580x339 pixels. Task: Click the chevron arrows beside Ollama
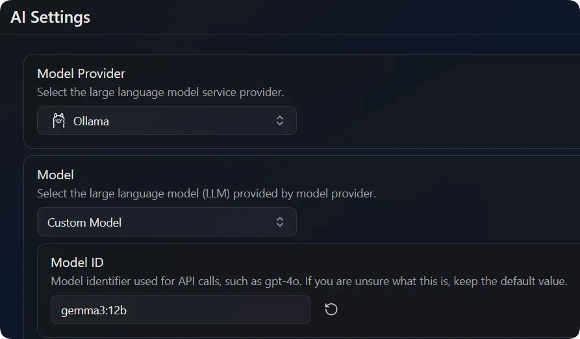pyautogui.click(x=280, y=121)
